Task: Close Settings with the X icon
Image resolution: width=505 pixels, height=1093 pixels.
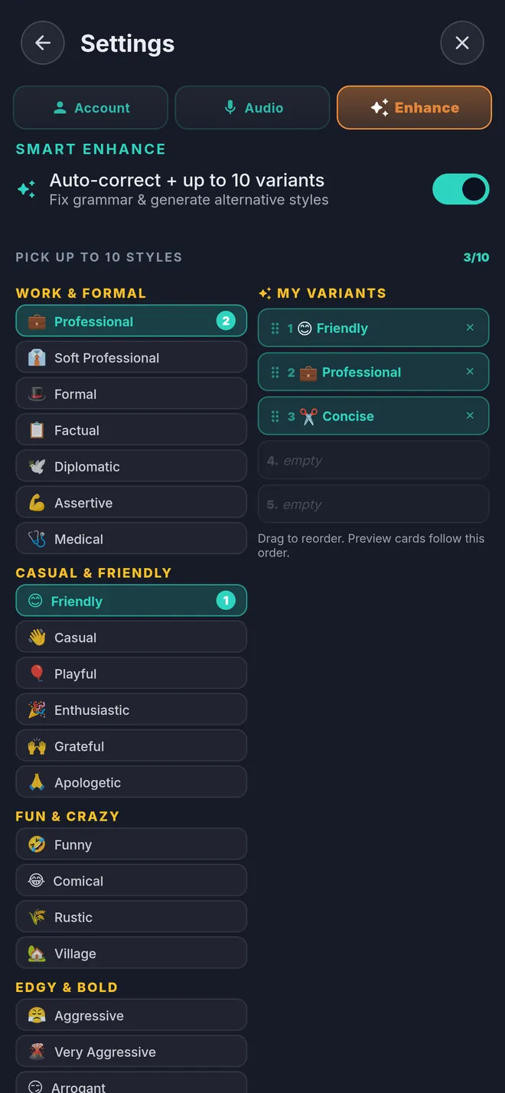Action: (462, 43)
